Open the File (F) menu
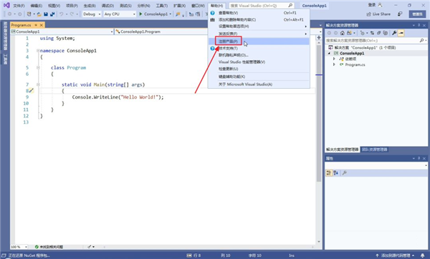Screen dimensions: 430x259 [x=19, y=6]
